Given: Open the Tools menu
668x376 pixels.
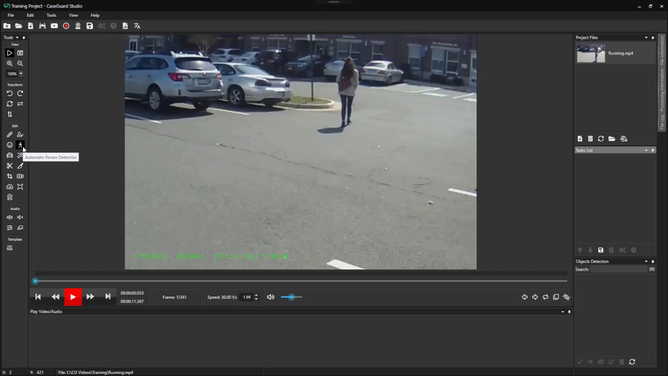Looking at the screenshot, I should tap(51, 15).
